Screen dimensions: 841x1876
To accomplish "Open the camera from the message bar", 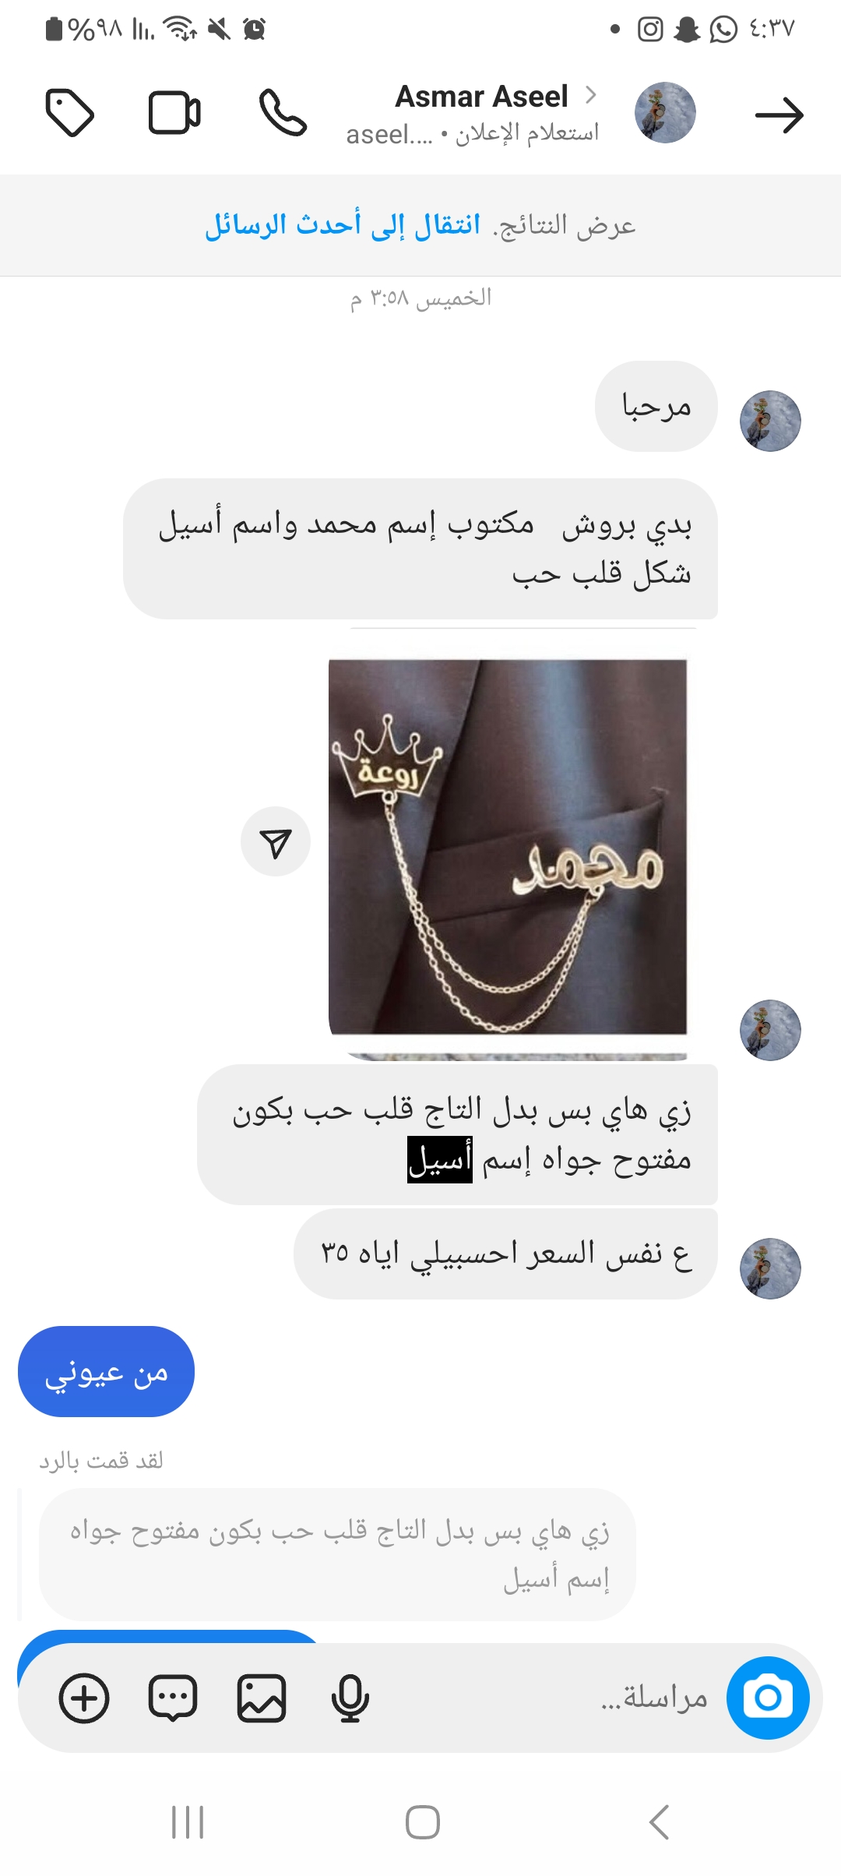I will [768, 1698].
